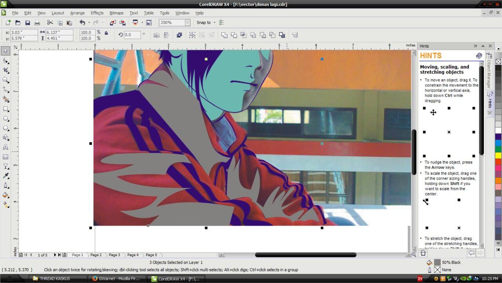Select the Smart Fill tool

[x=5, y=99]
